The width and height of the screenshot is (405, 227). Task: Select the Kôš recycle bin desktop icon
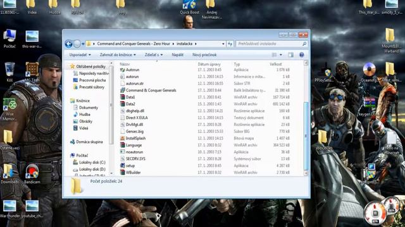[x=9, y=73]
